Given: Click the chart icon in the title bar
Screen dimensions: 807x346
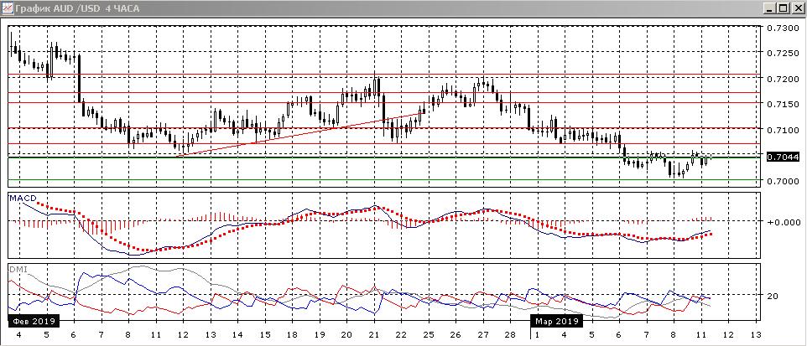Looking at the screenshot, I should pos(8,8).
